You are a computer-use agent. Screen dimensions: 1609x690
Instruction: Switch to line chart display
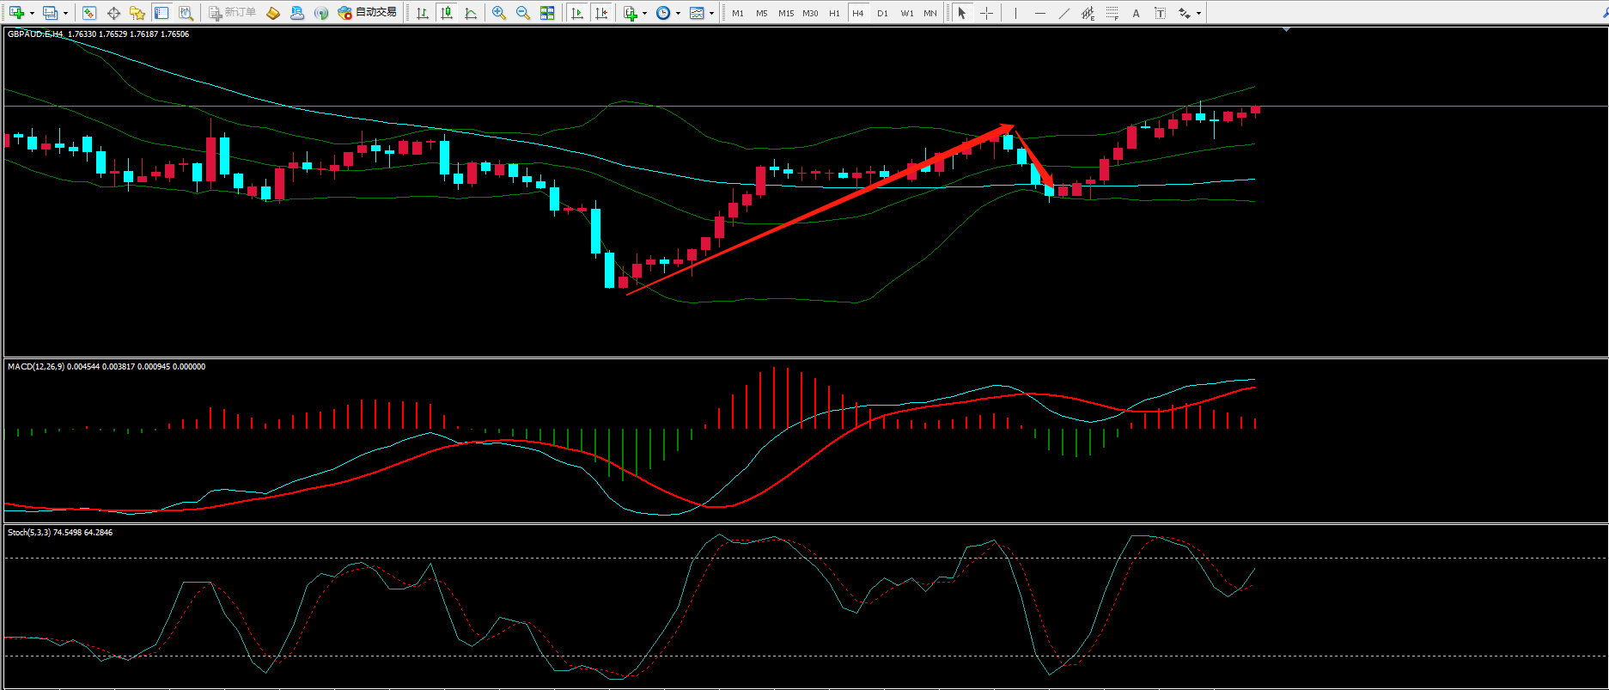(x=471, y=13)
